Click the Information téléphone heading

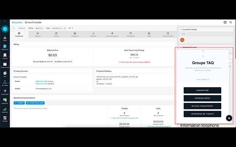199,125
